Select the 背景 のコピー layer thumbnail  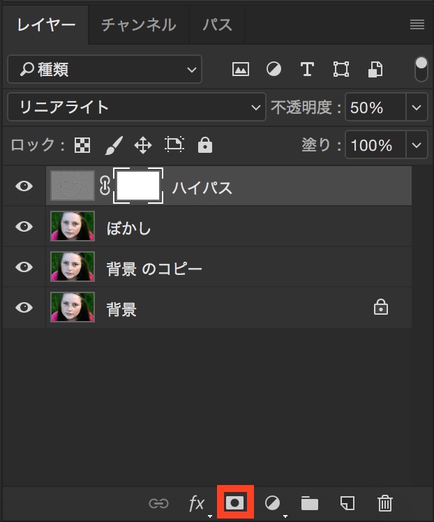(x=73, y=267)
